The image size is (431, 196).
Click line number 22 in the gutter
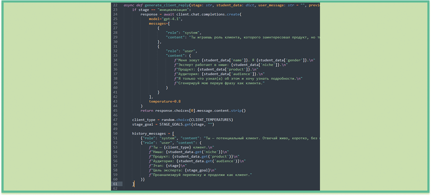point(115,5)
